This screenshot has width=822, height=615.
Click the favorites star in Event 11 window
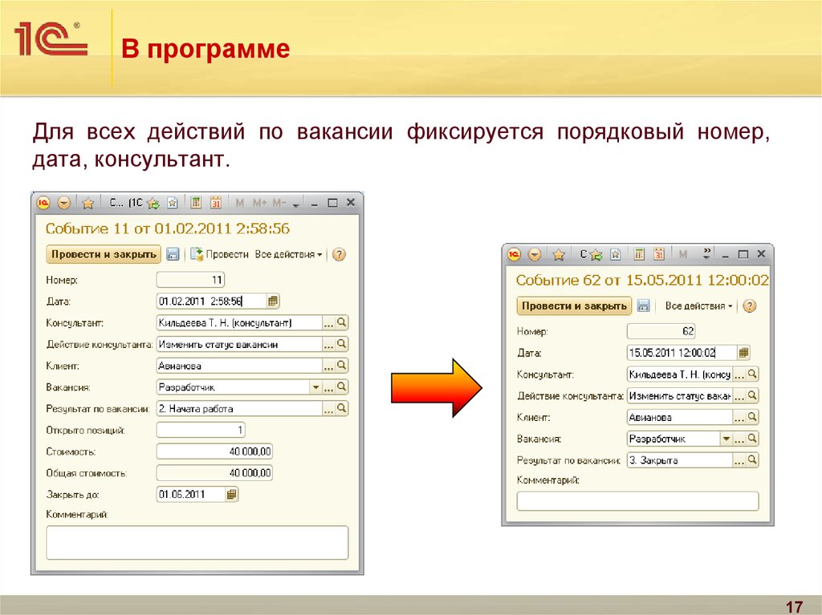click(88, 203)
